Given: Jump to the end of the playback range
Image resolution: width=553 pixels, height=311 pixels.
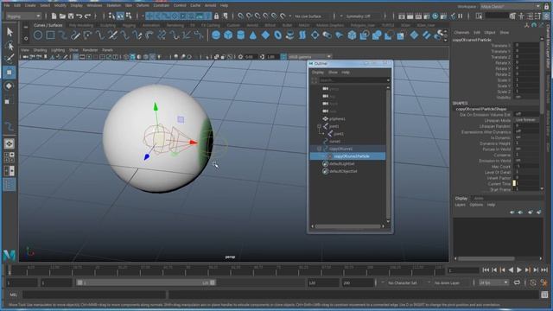Looking at the screenshot, I should point(544,270).
